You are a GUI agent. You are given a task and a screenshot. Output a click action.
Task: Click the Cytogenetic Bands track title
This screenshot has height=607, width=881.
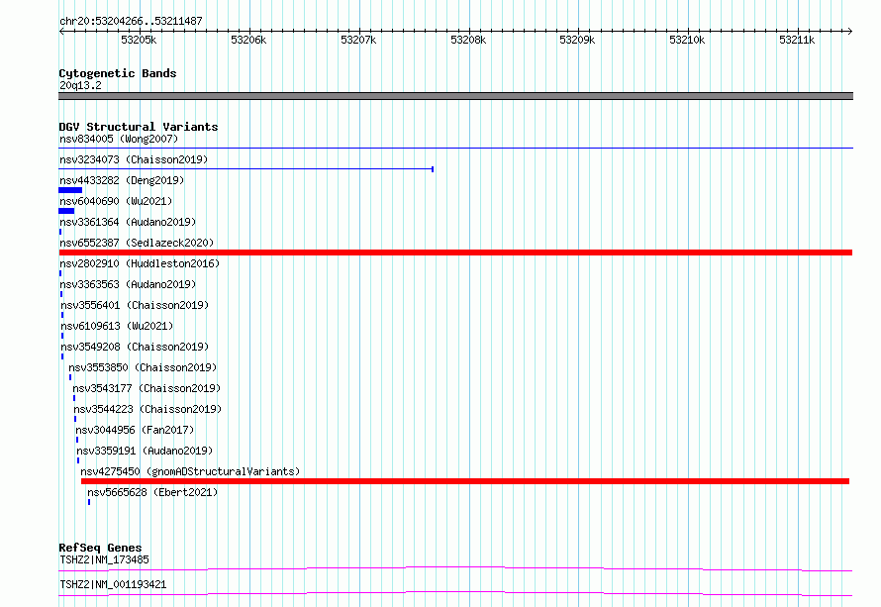[x=118, y=73]
